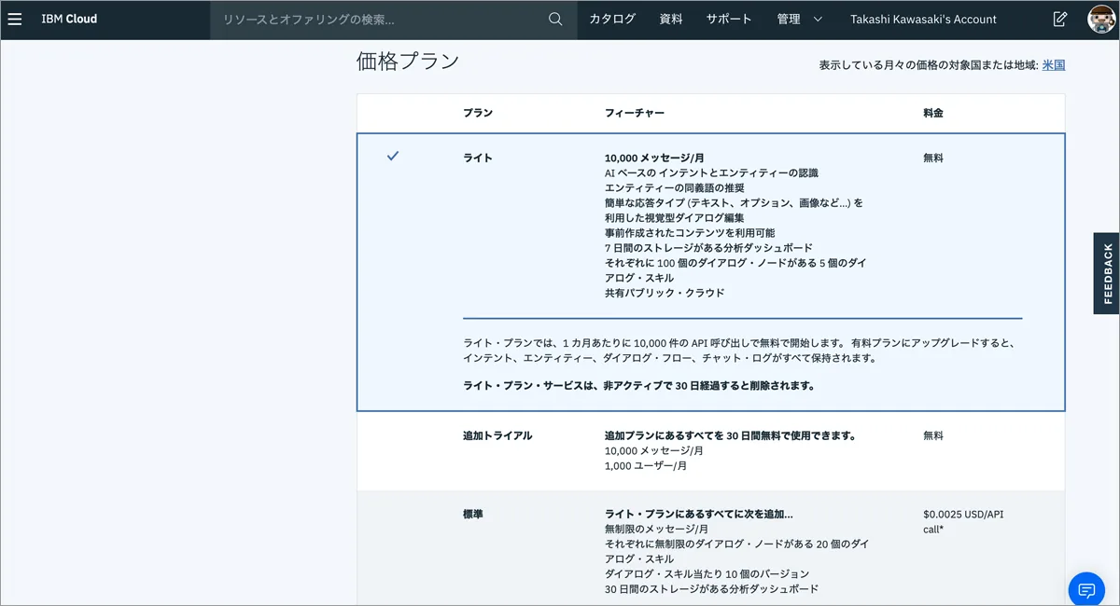Focus the resource and offering search field

pyautogui.click(x=380, y=19)
